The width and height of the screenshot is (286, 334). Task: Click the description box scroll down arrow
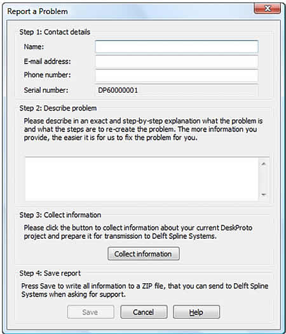(x=264, y=194)
